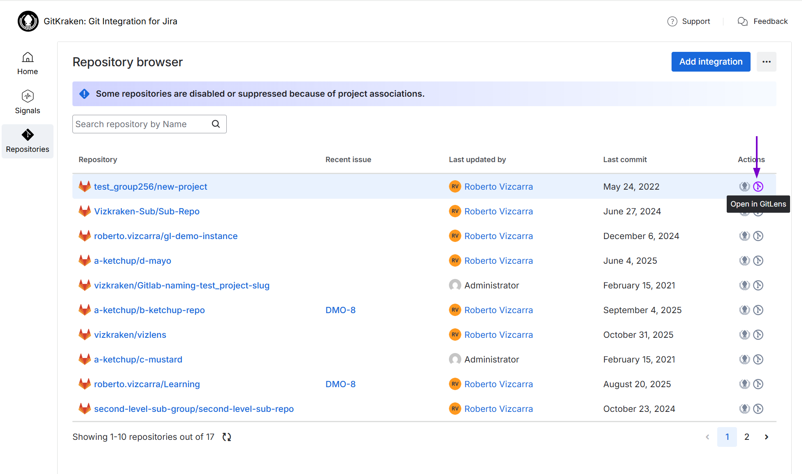The height and width of the screenshot is (474, 802).
Task: Open test_group256/new-project in GitLens
Action: tap(758, 186)
